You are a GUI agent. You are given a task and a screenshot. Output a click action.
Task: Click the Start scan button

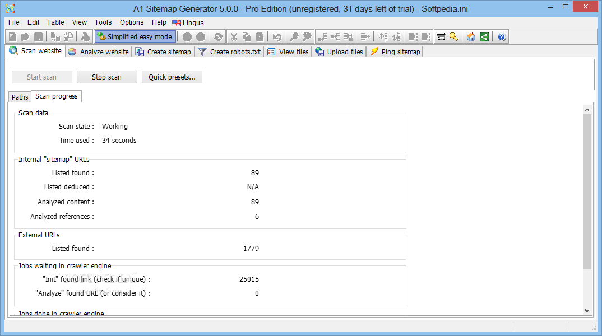[42, 77]
